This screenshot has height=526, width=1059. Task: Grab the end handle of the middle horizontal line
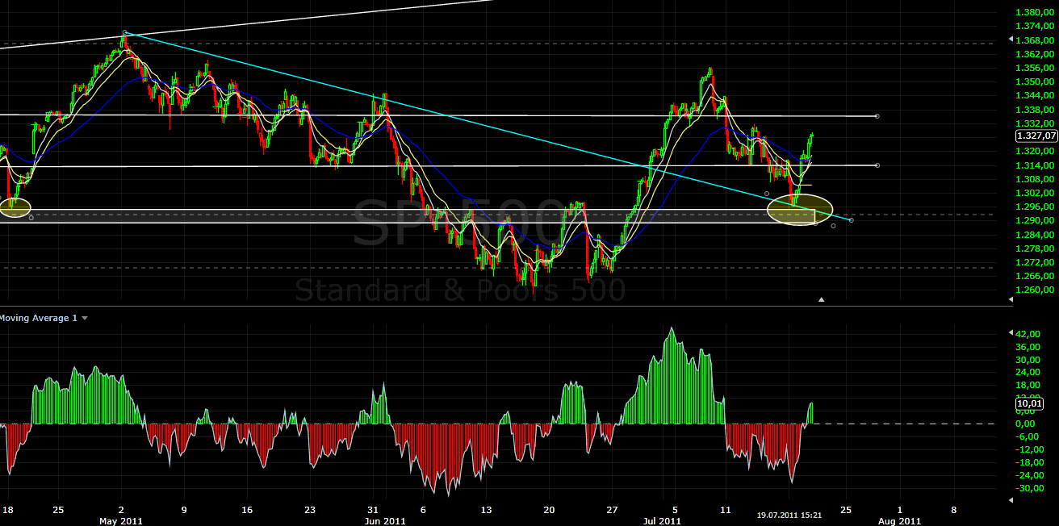[x=877, y=165]
